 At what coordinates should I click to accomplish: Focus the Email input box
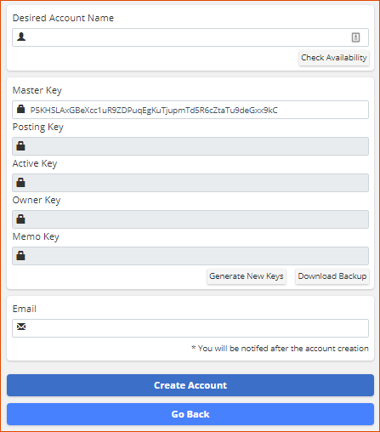(x=190, y=328)
